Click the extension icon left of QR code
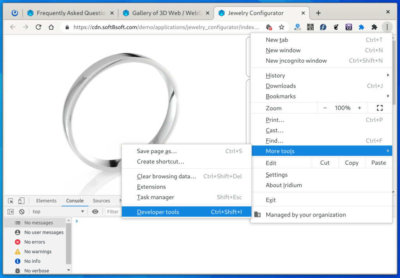Screen dimensions: 400x278 point(297,27)
